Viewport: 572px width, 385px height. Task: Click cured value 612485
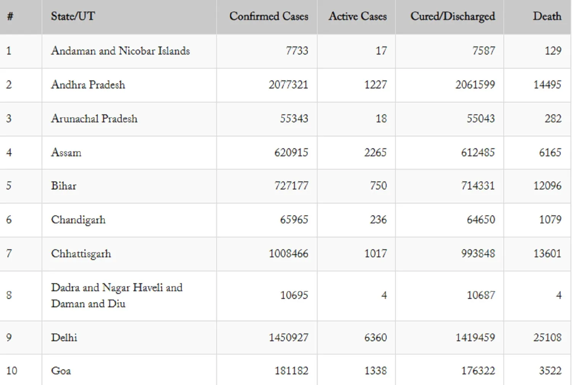(x=478, y=152)
